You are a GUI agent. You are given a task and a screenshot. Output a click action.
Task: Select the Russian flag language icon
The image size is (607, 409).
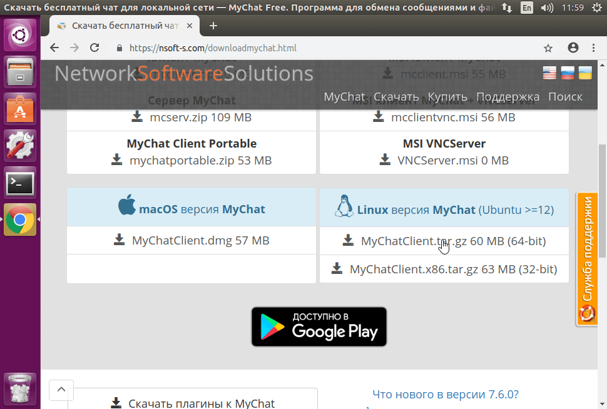[566, 73]
